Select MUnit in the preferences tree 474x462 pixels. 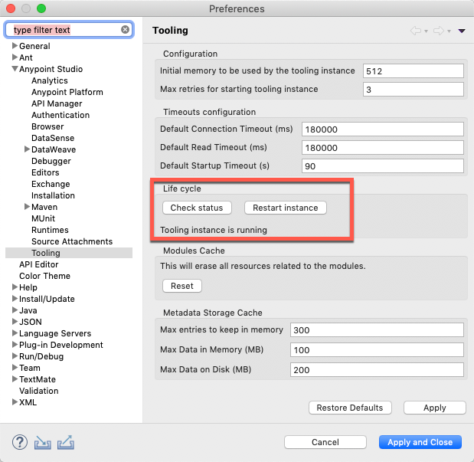coord(43,218)
